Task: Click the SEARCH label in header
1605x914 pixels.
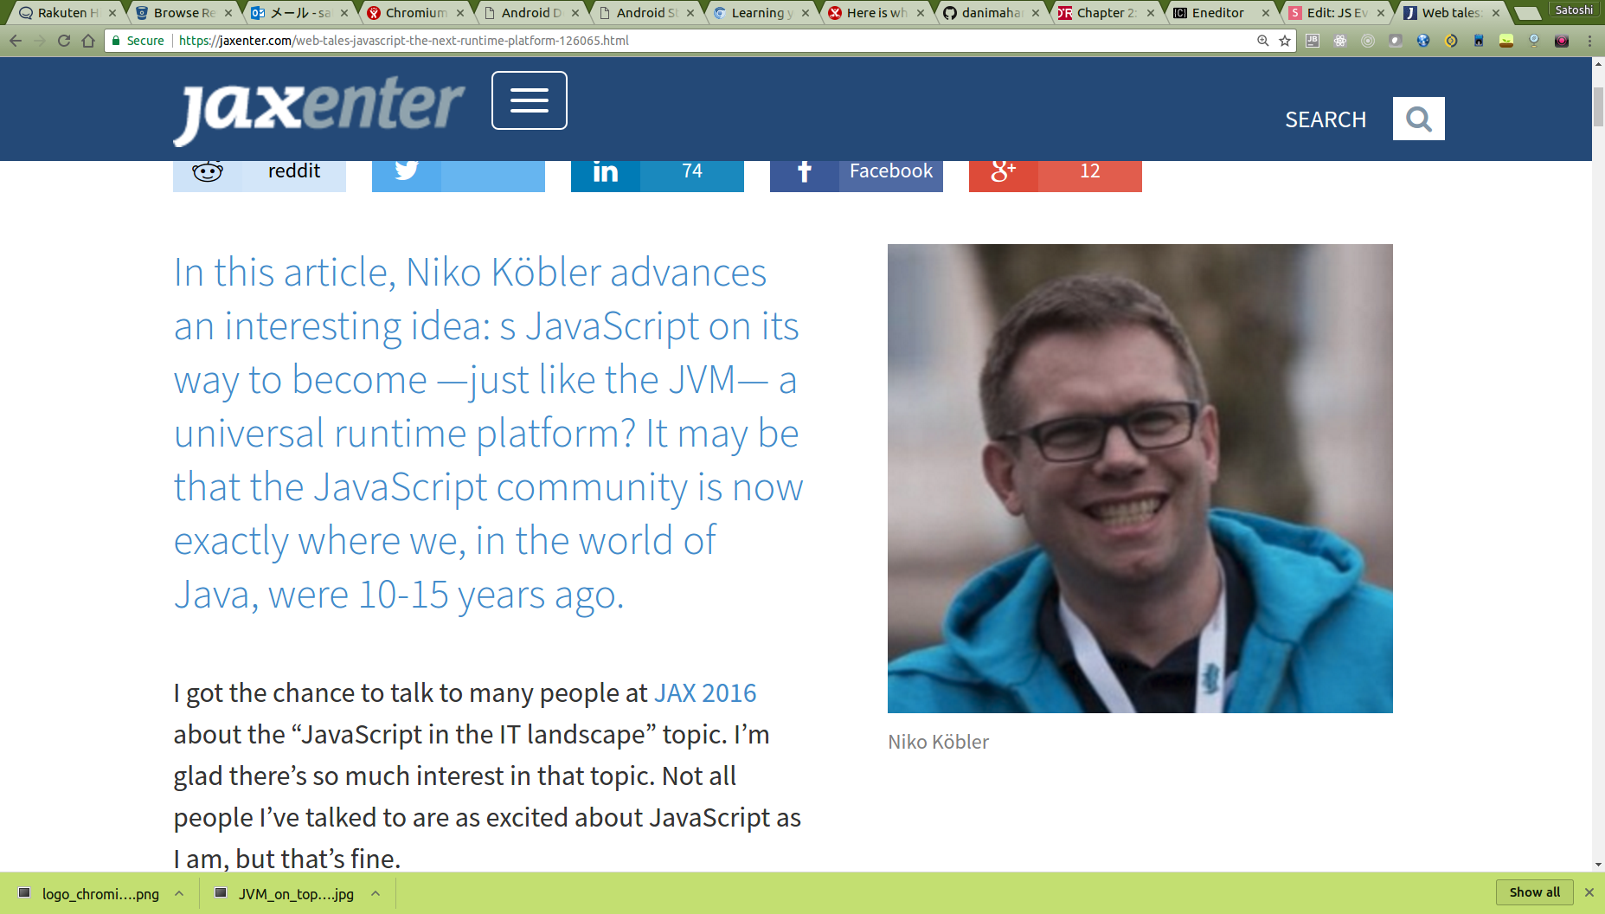Action: [x=1326, y=119]
